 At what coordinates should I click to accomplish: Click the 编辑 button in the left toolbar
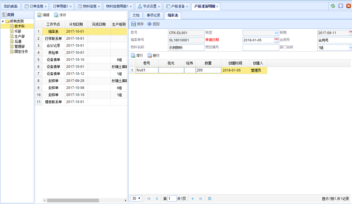click(43, 15)
